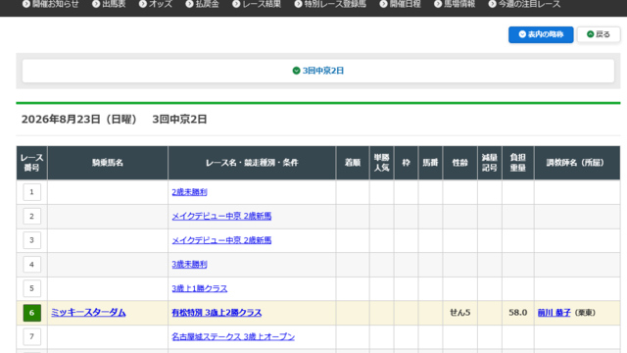The height and width of the screenshot is (353, 627).
Task: Open 名古屋城ステークス 3歳上オープン link
Action: pyautogui.click(x=233, y=336)
